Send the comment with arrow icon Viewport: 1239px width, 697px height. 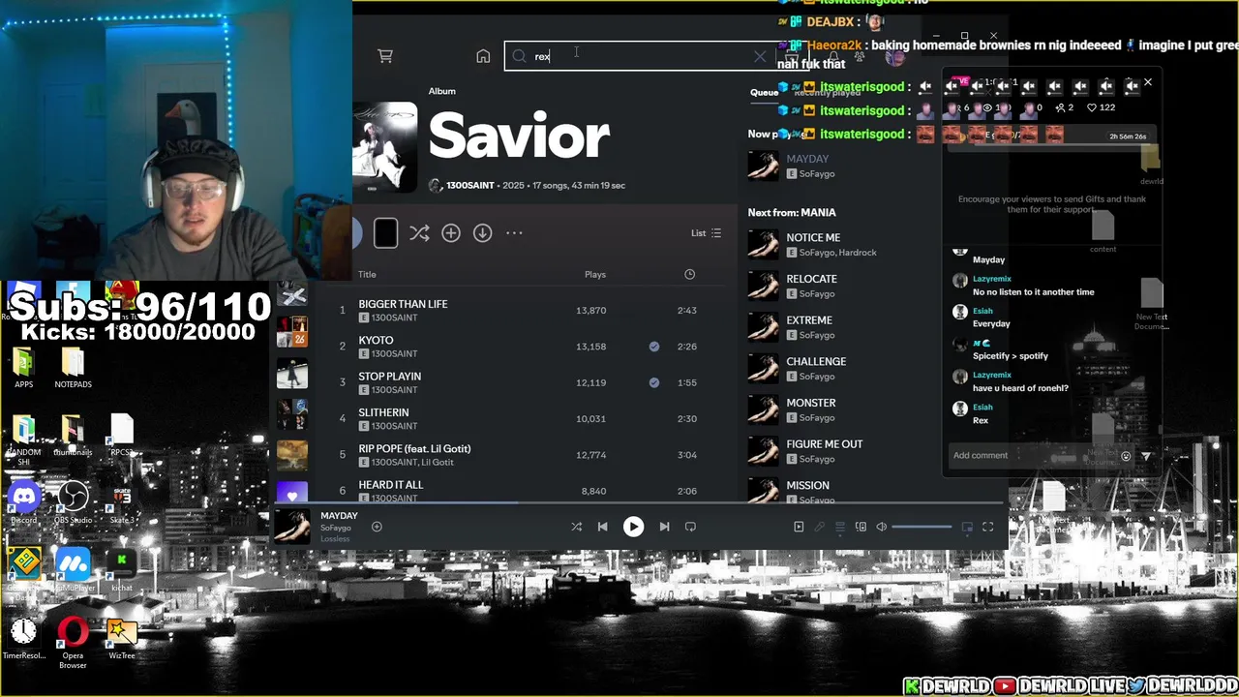point(1146,456)
